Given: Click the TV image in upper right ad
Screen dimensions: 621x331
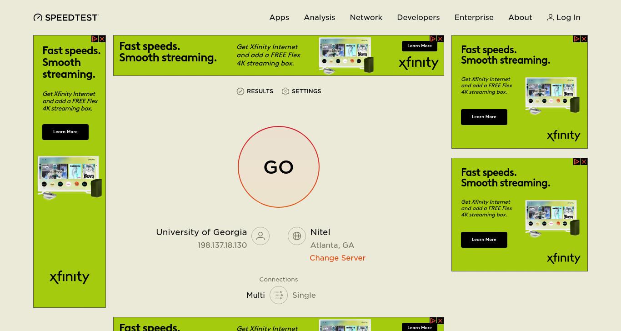Looking at the screenshot, I should 552,96.
